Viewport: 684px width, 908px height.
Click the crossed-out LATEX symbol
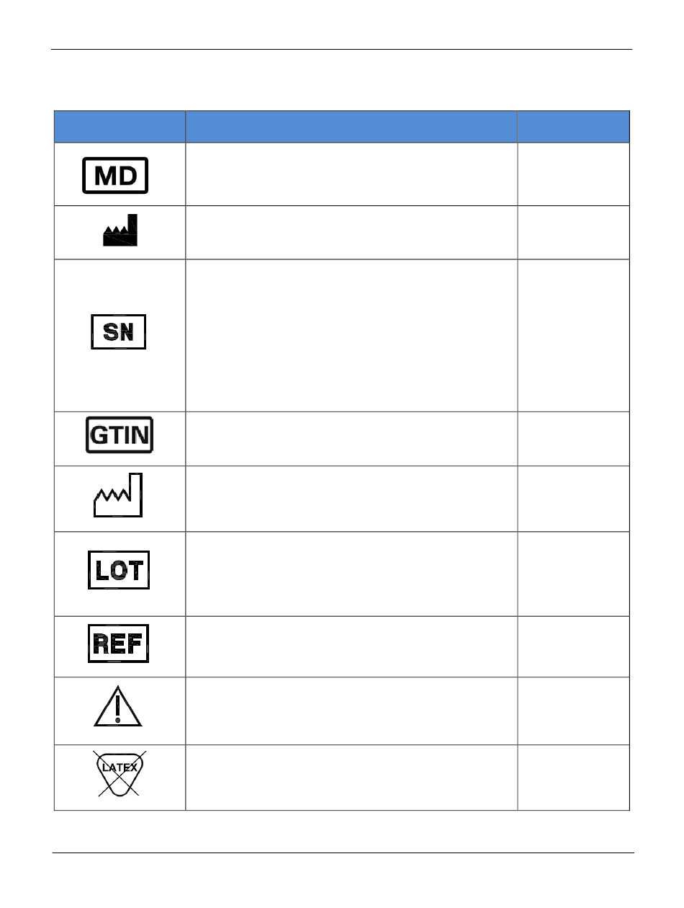[x=118, y=773]
